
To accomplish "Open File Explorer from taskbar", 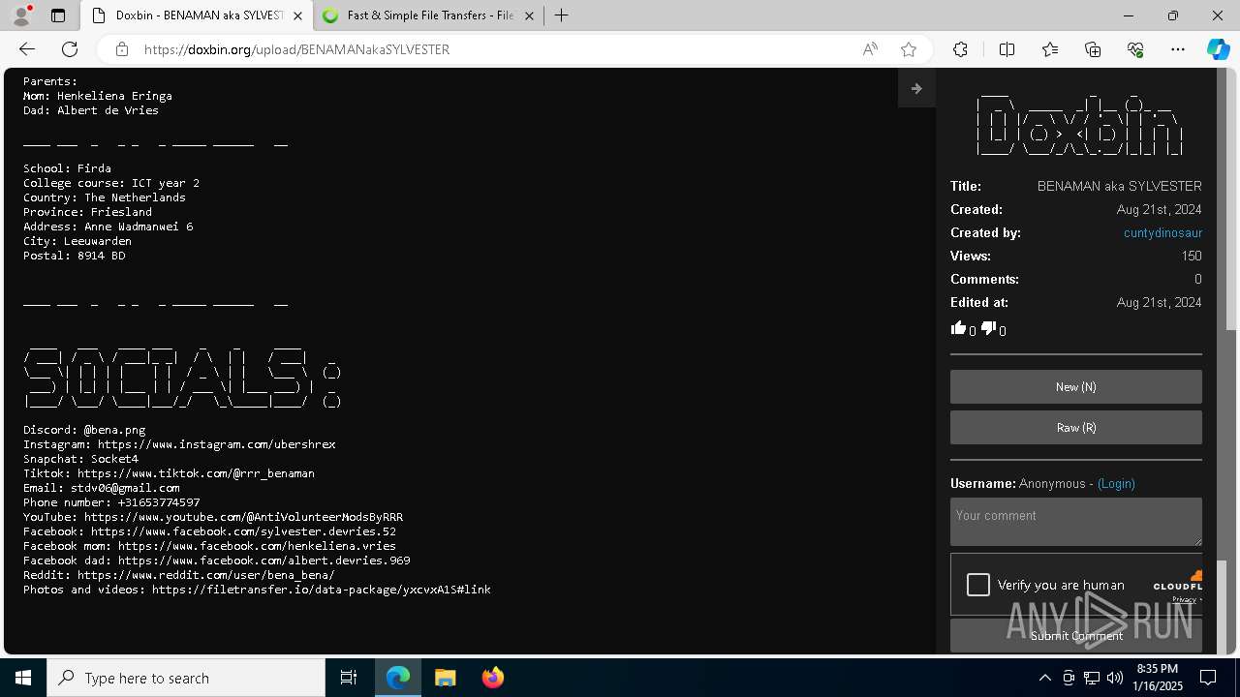I will click(445, 678).
